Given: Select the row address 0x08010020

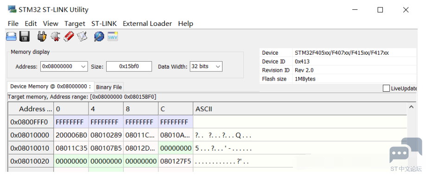Looking at the screenshot, I should (31, 161).
